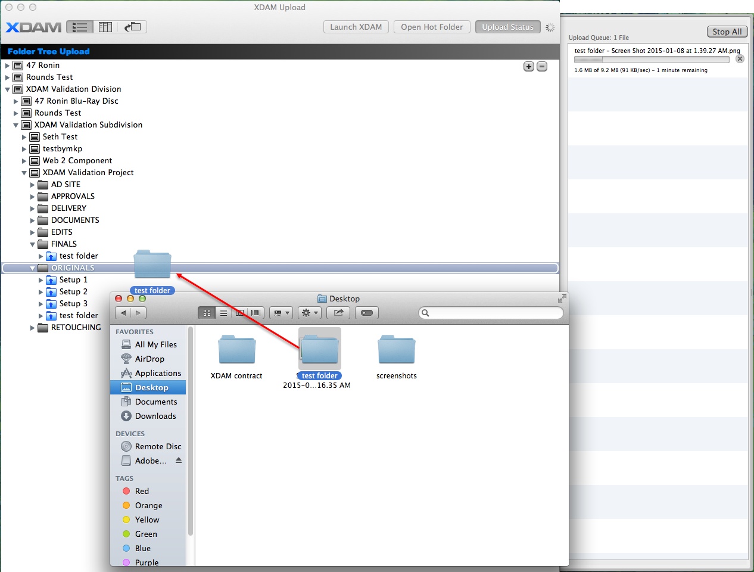The height and width of the screenshot is (572, 754).
Task: Open the Finder action gear dropdown
Action: coord(309,313)
